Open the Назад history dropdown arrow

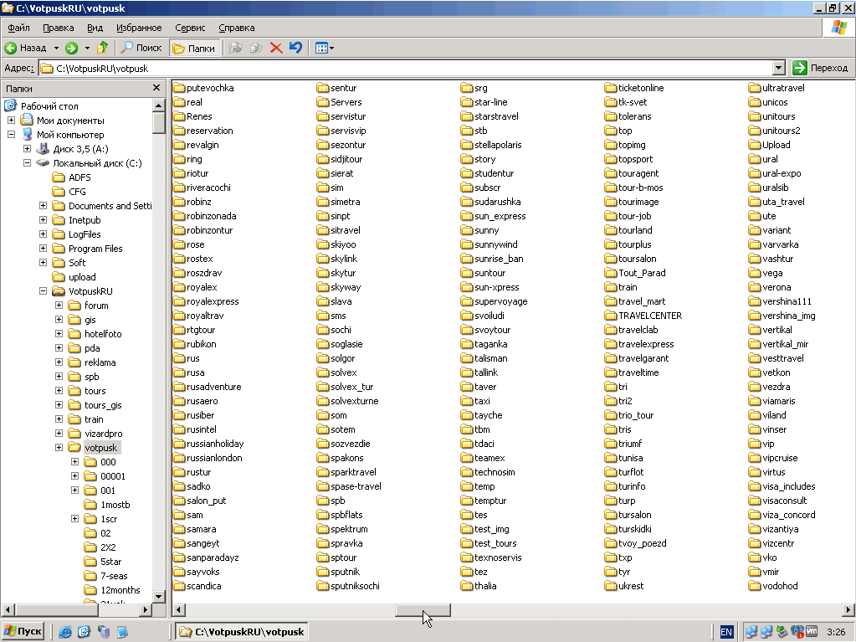(x=56, y=48)
